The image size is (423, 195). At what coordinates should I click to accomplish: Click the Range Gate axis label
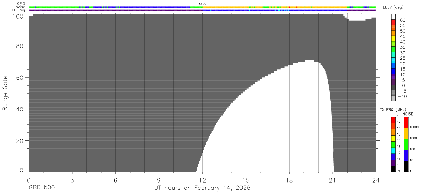tap(5, 94)
